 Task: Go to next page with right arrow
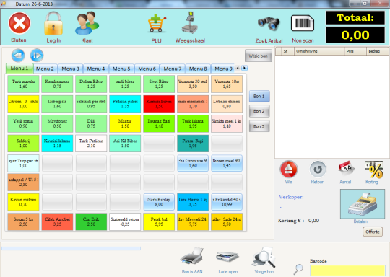[x=37, y=55]
